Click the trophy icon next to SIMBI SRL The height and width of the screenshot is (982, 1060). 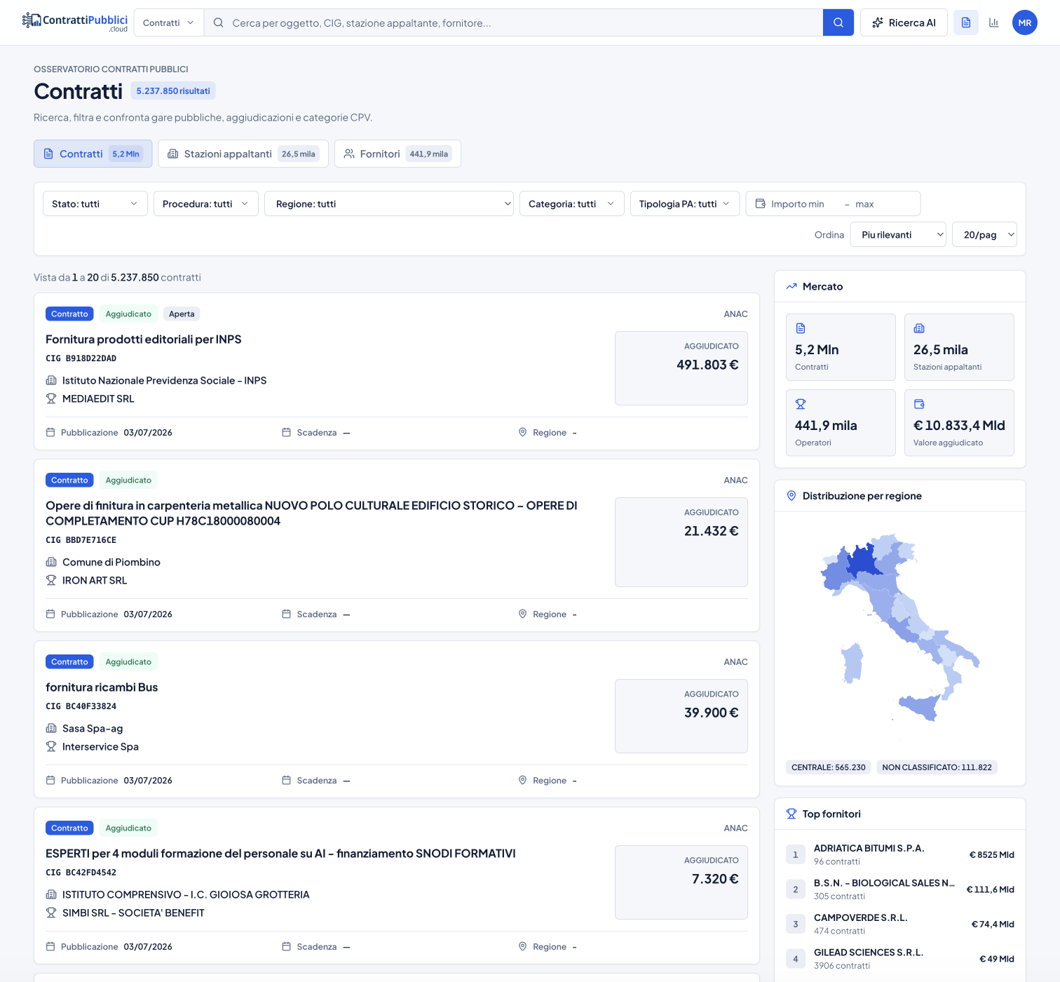51,913
